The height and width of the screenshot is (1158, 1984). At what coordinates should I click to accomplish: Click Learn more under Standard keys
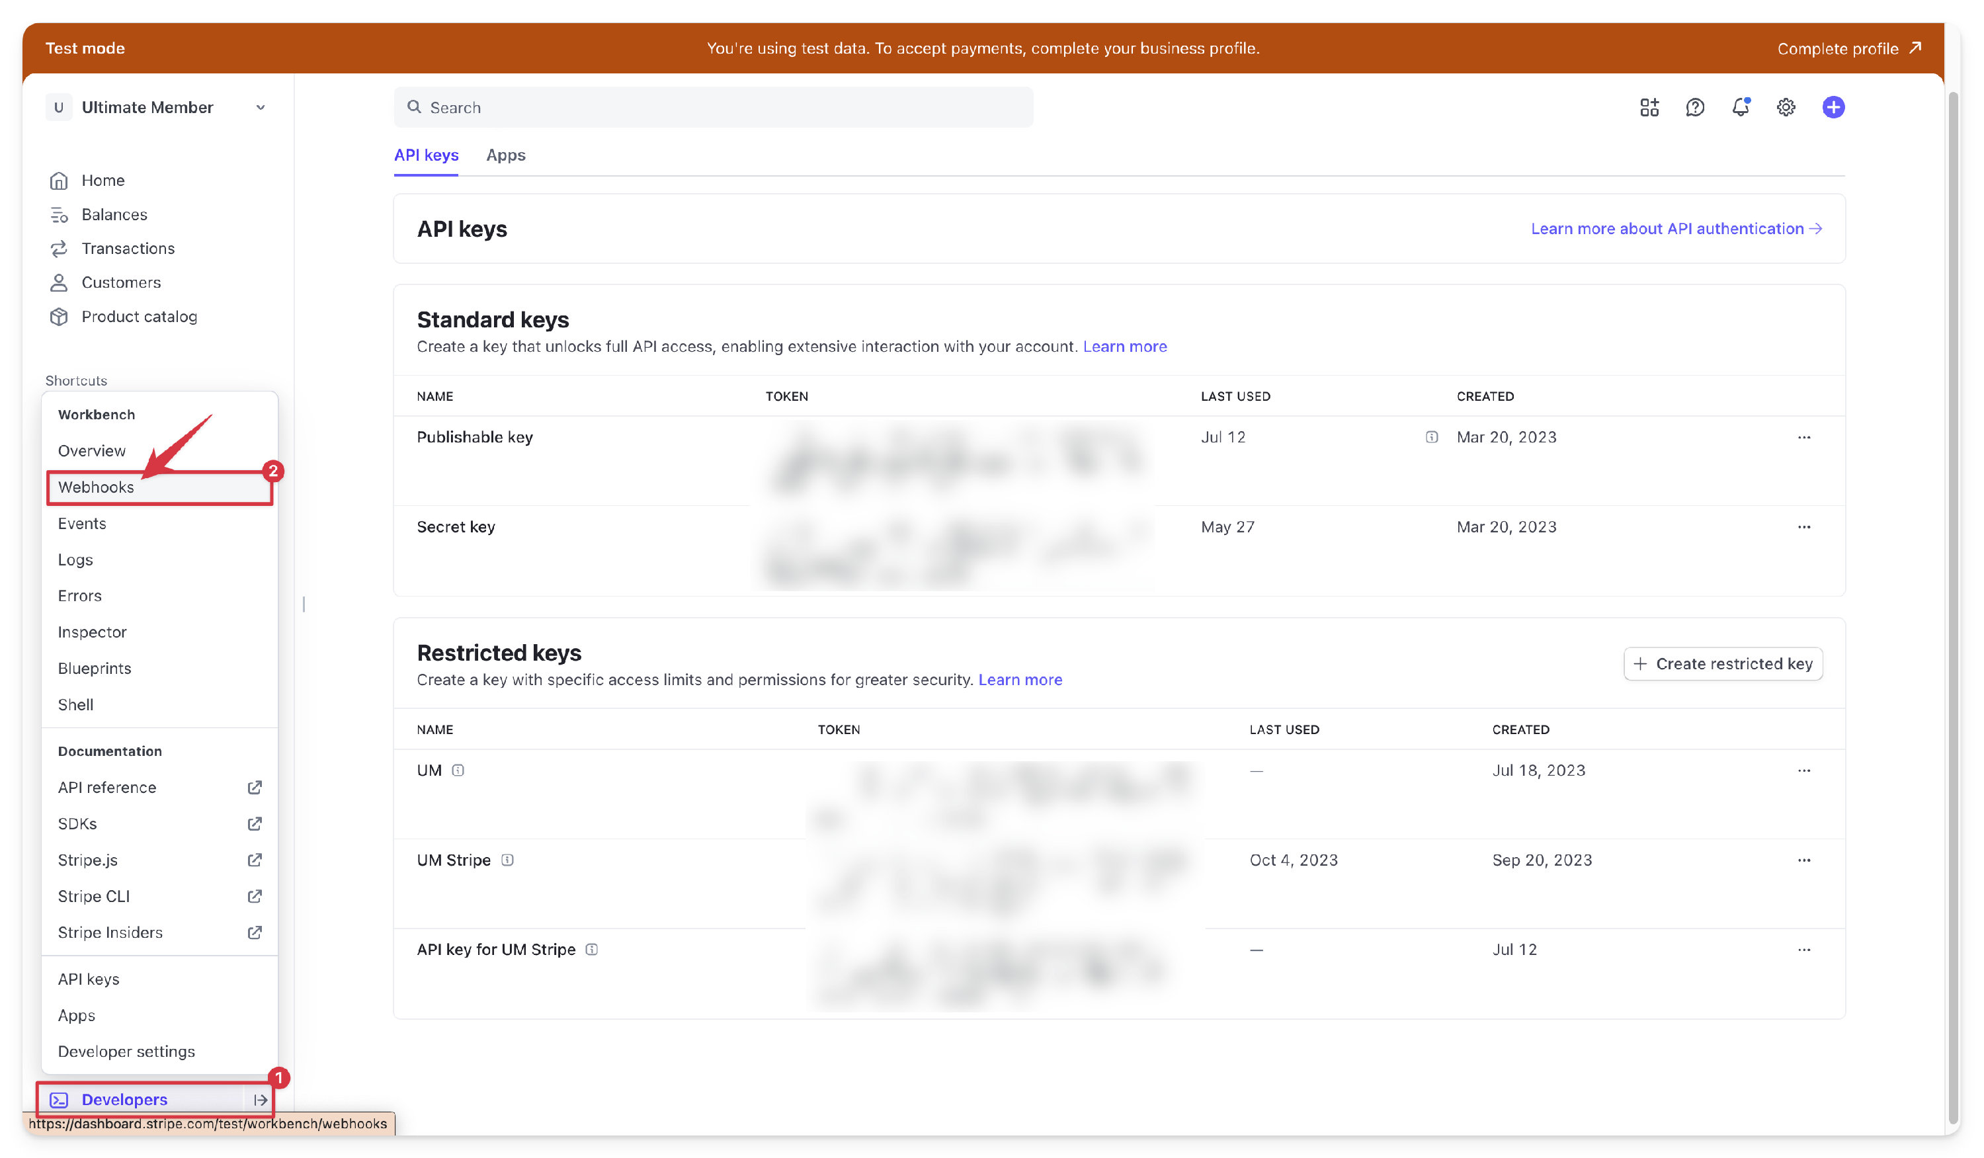pos(1124,347)
